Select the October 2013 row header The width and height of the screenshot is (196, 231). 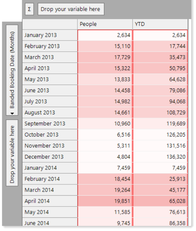tap(50, 135)
